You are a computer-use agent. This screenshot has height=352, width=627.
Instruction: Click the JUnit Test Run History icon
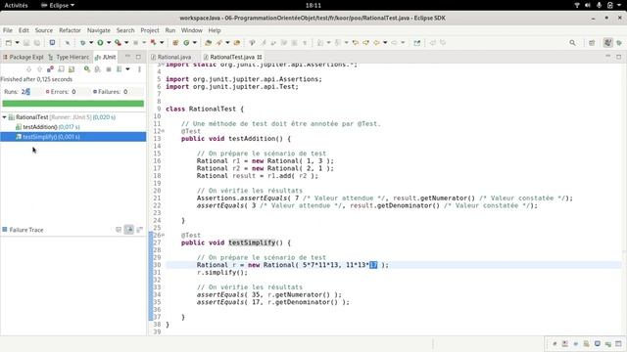click(120, 69)
